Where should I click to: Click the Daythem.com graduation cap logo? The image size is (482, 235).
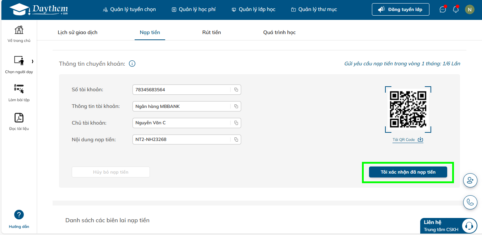[38, 10]
